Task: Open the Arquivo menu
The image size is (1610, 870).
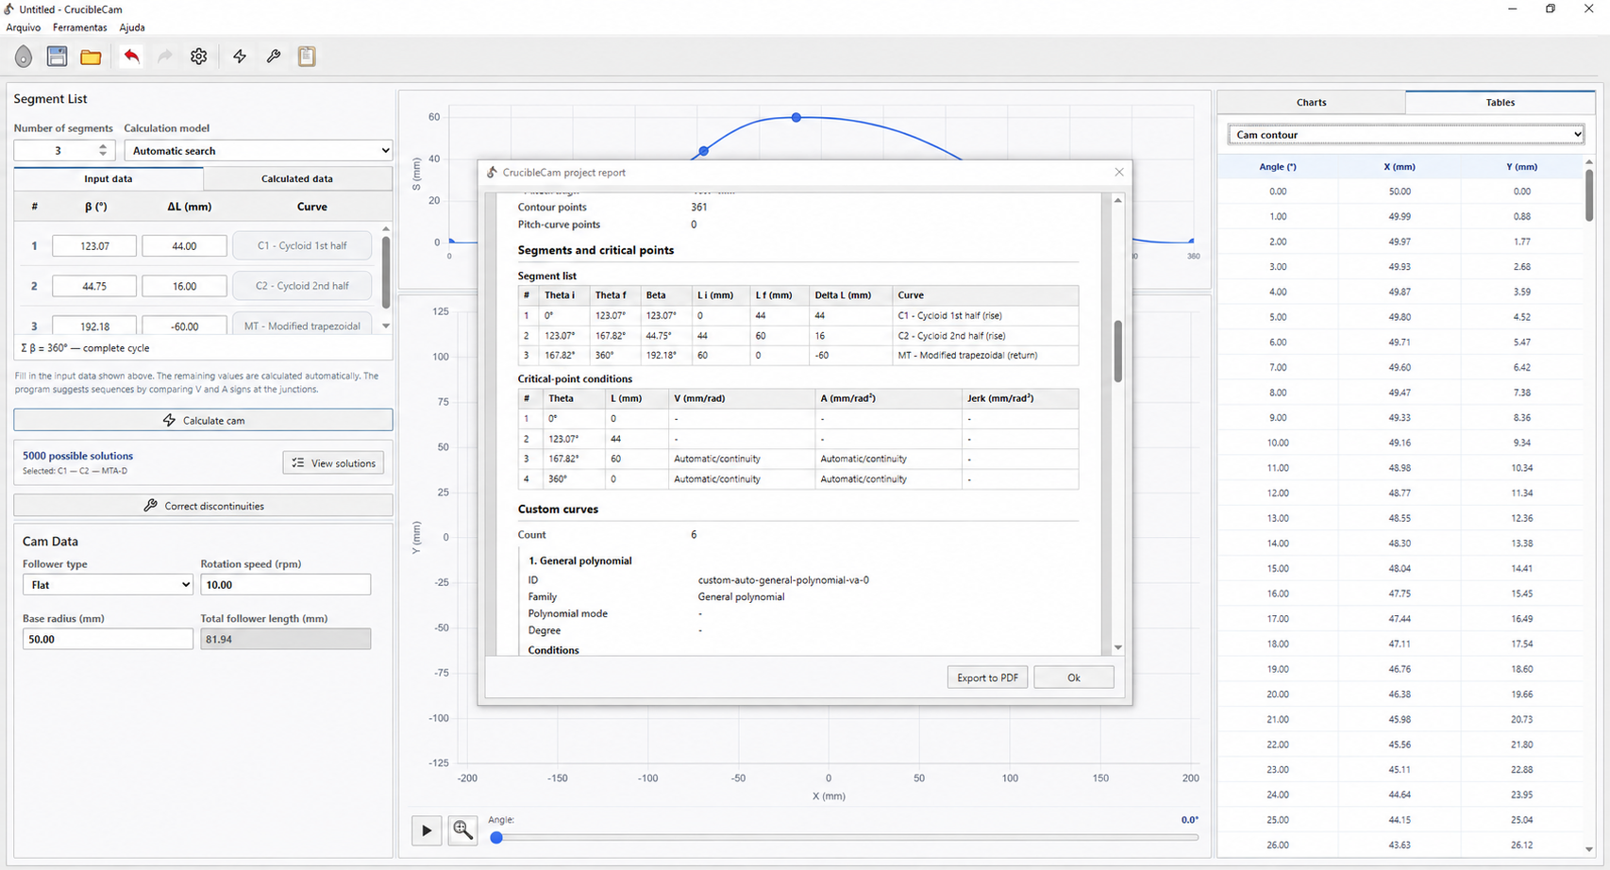Action: pyautogui.click(x=24, y=27)
